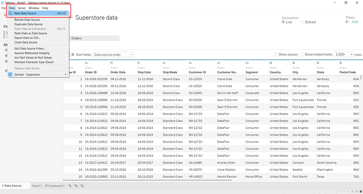Click the Order ID string type icon
The height and width of the screenshot is (194, 363).
pyautogui.click(x=87, y=63)
